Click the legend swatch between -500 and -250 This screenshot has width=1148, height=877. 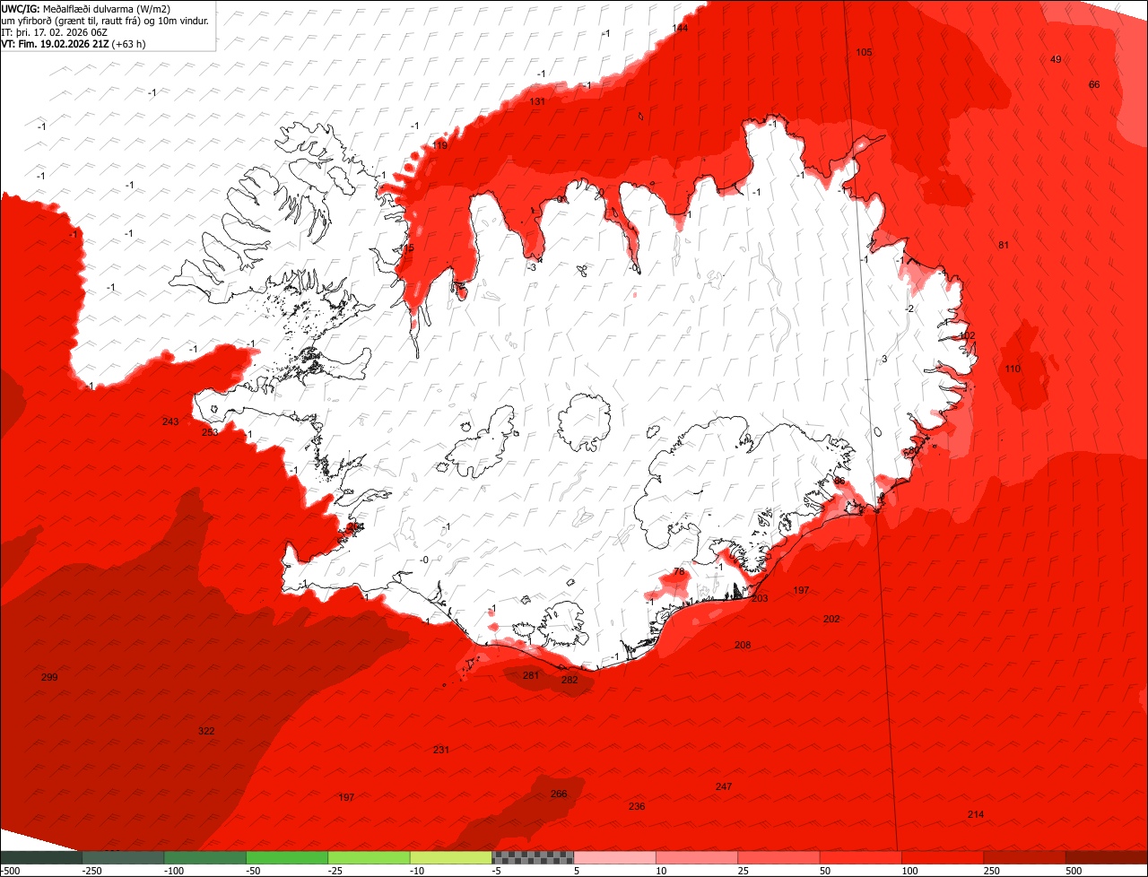41,857
